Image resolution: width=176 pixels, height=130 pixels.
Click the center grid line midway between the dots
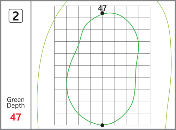102,69
